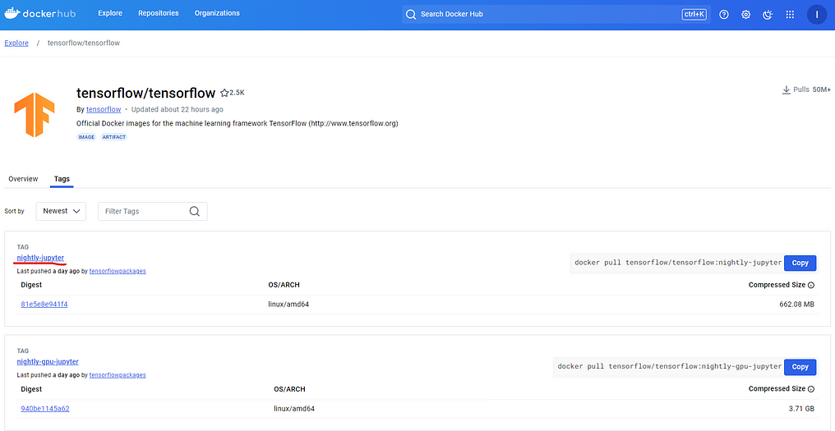The height and width of the screenshot is (431, 835).
Task: Open the apps grid icon
Action: [790, 15]
